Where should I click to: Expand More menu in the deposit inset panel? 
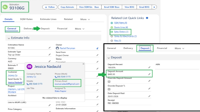pyautogui.click(x=179, y=48)
